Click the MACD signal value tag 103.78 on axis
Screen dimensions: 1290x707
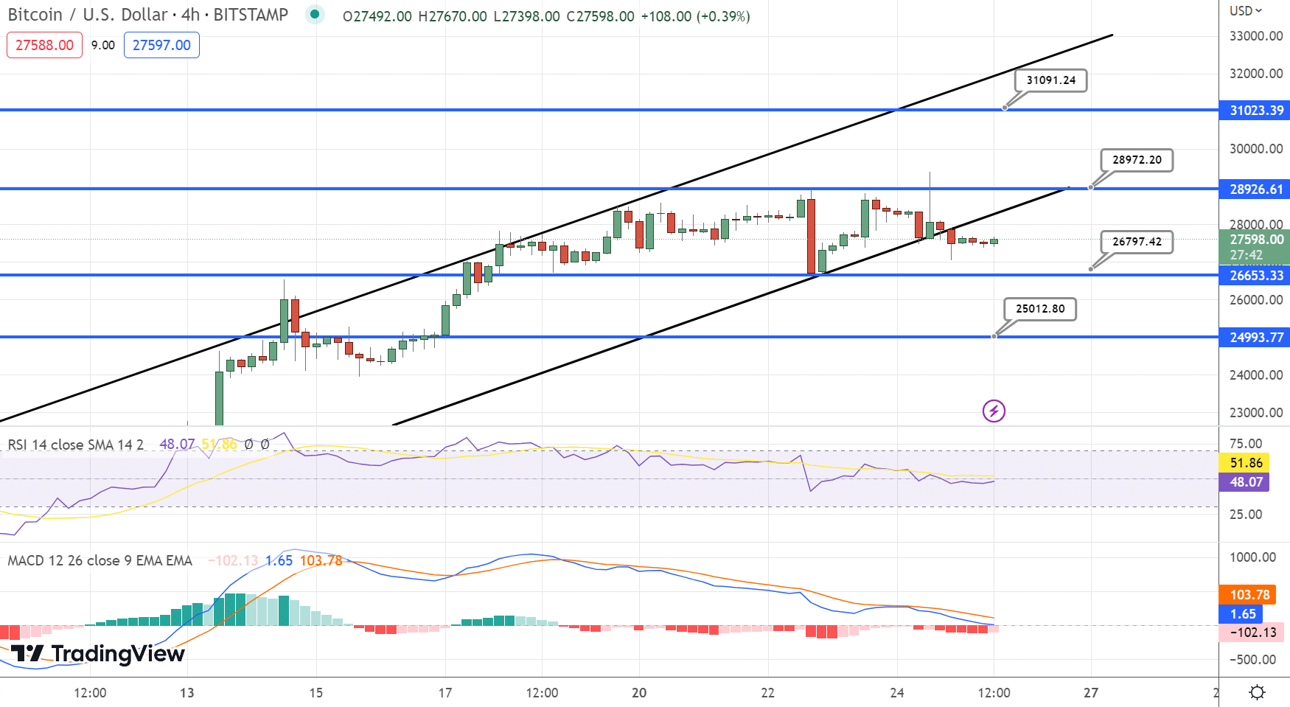click(x=1249, y=595)
